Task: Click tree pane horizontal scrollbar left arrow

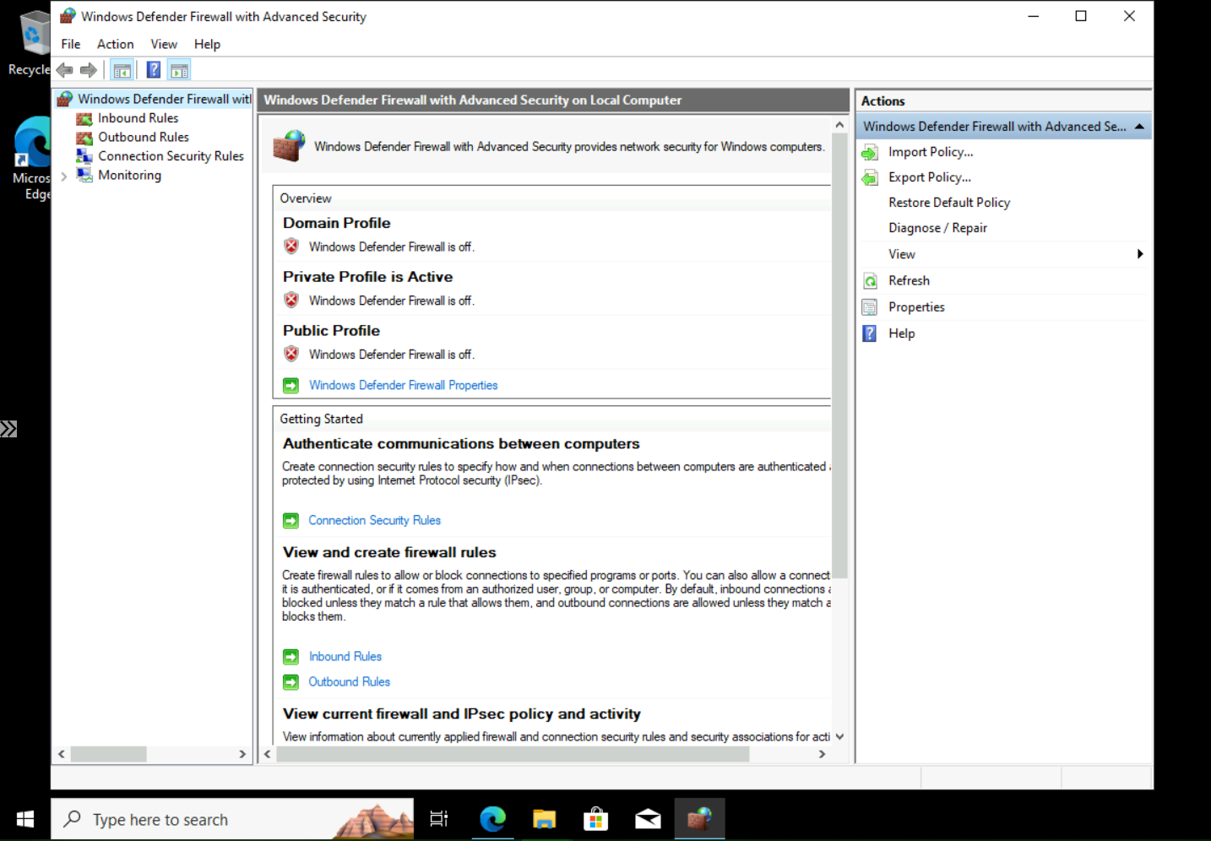Action: coord(62,754)
